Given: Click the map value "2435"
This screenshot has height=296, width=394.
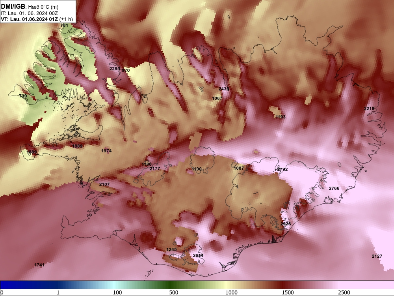Looking at the screenshot, I should click(224, 89).
